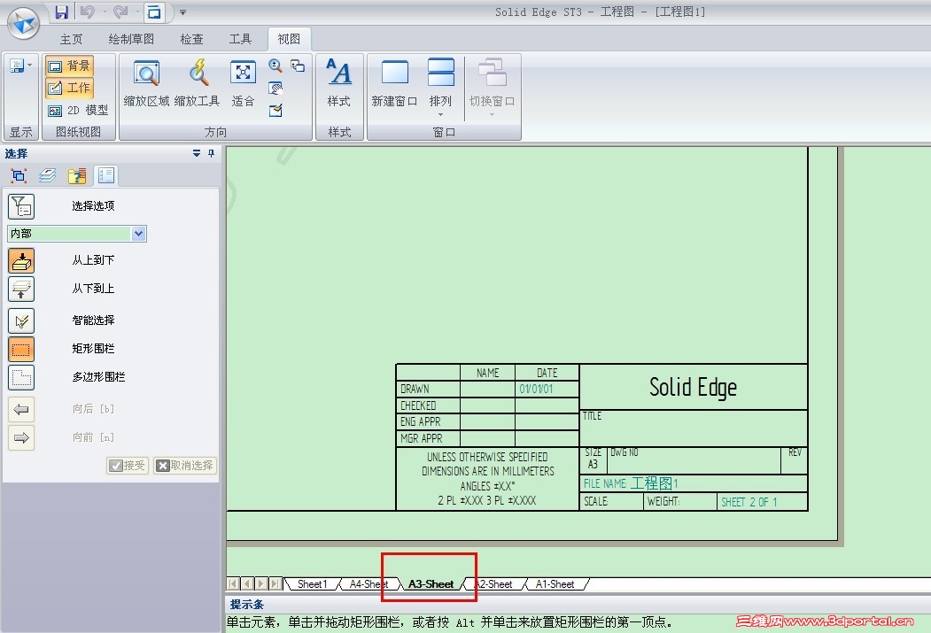Switch to the 主页 ribbon tab
The image size is (931, 633).
(x=71, y=39)
